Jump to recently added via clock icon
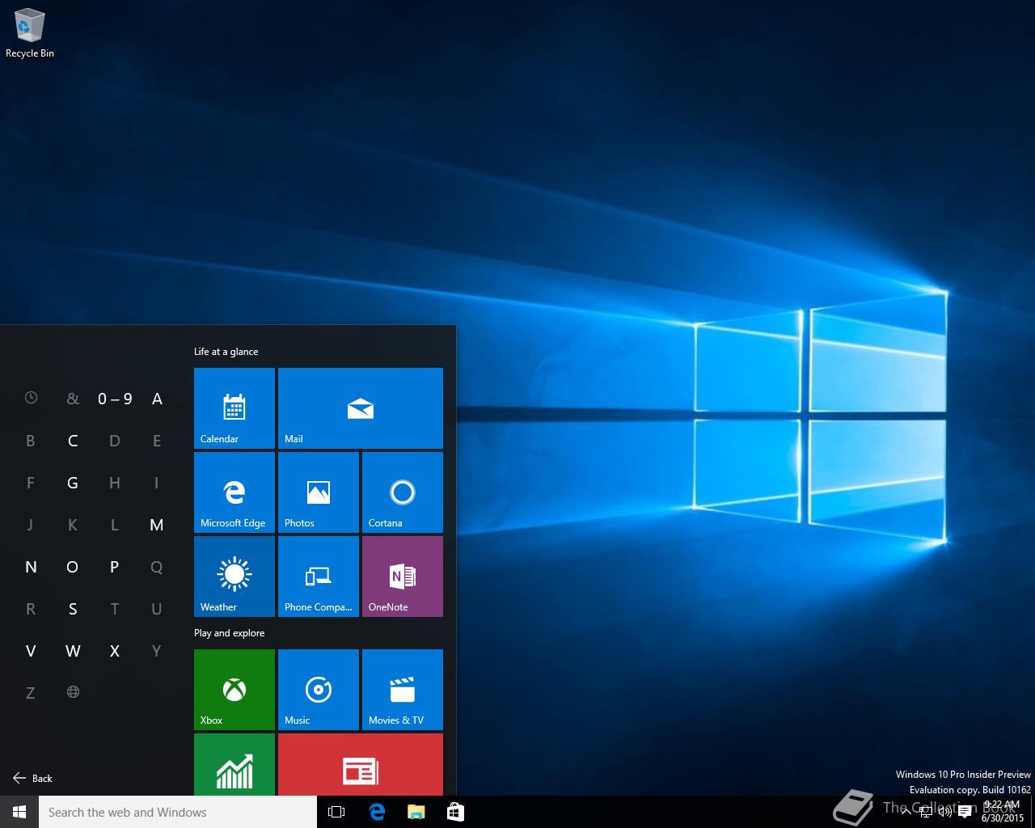 tap(31, 398)
